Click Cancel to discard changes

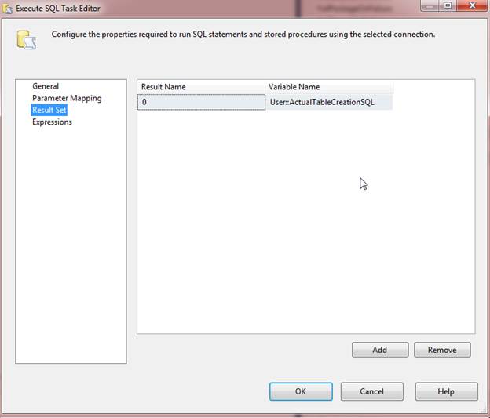click(x=372, y=391)
